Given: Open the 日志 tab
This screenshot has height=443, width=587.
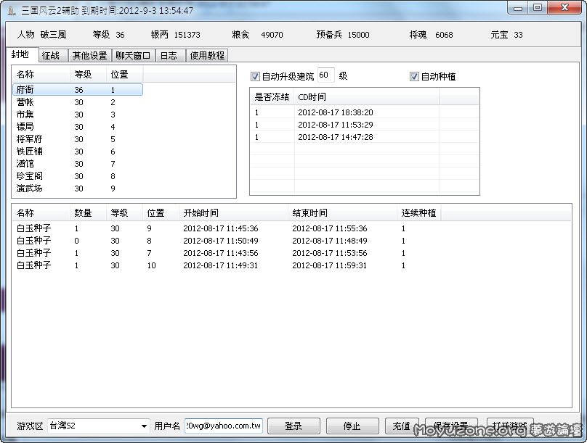Looking at the screenshot, I should [168, 55].
